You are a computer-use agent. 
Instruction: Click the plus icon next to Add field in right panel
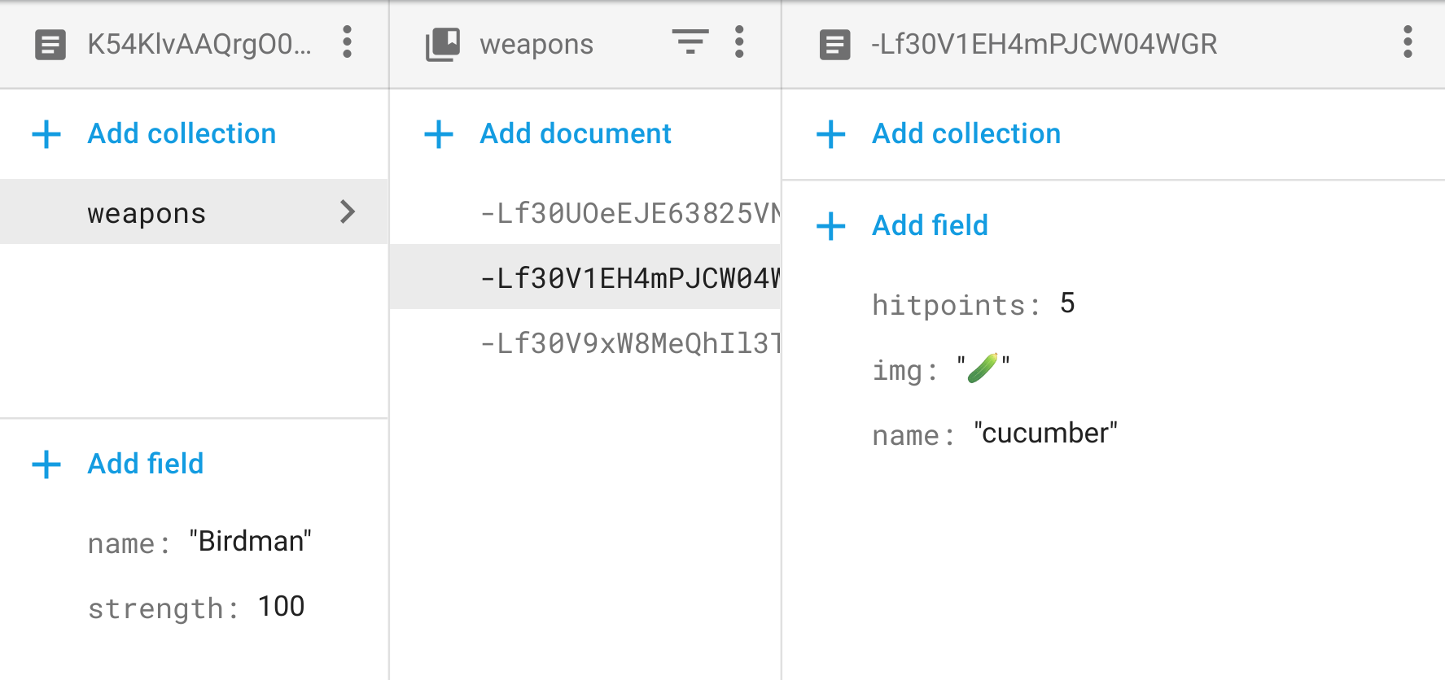point(830,225)
